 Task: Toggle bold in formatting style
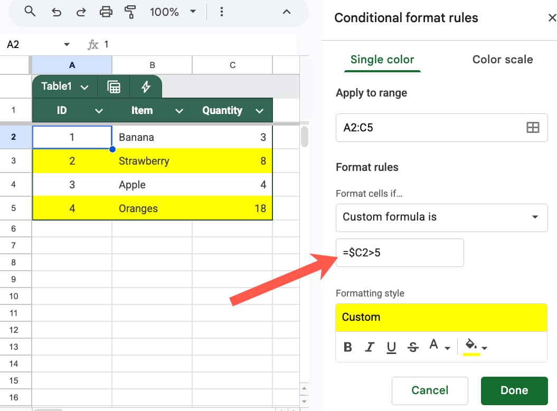(x=348, y=347)
